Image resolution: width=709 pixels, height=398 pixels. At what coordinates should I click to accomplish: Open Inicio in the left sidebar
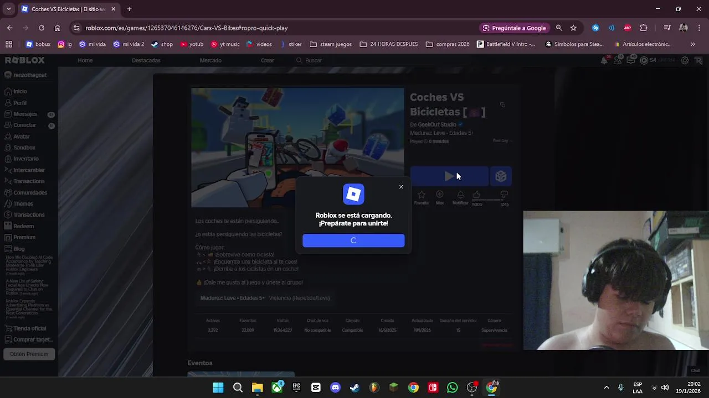click(20, 91)
